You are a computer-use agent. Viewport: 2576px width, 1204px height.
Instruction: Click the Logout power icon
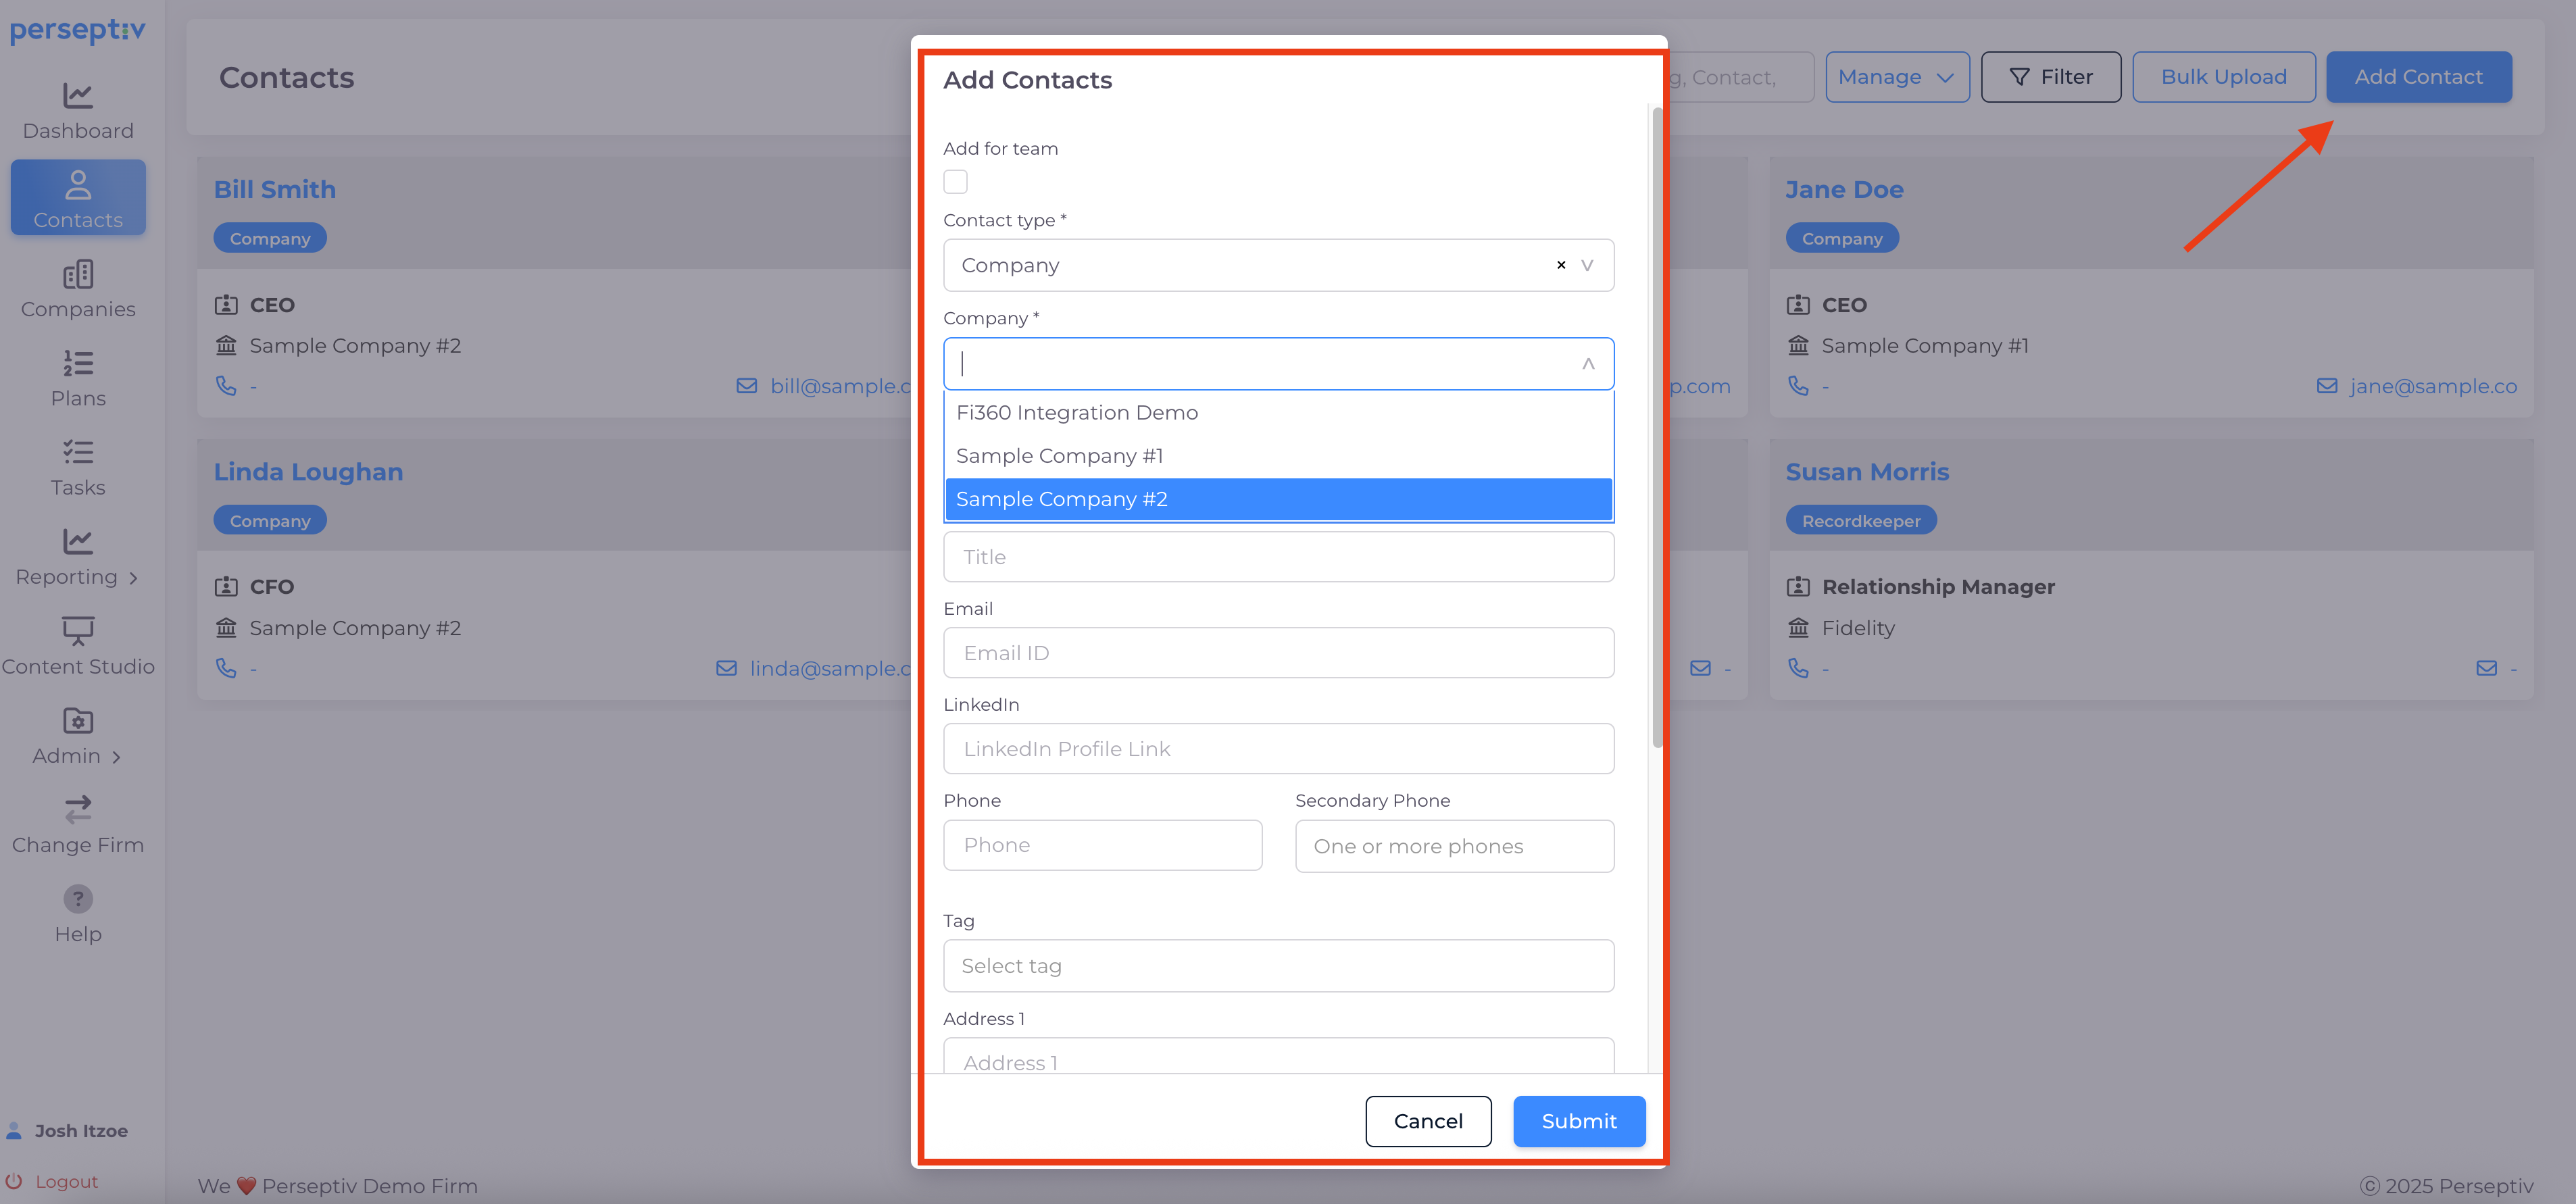coord(14,1181)
